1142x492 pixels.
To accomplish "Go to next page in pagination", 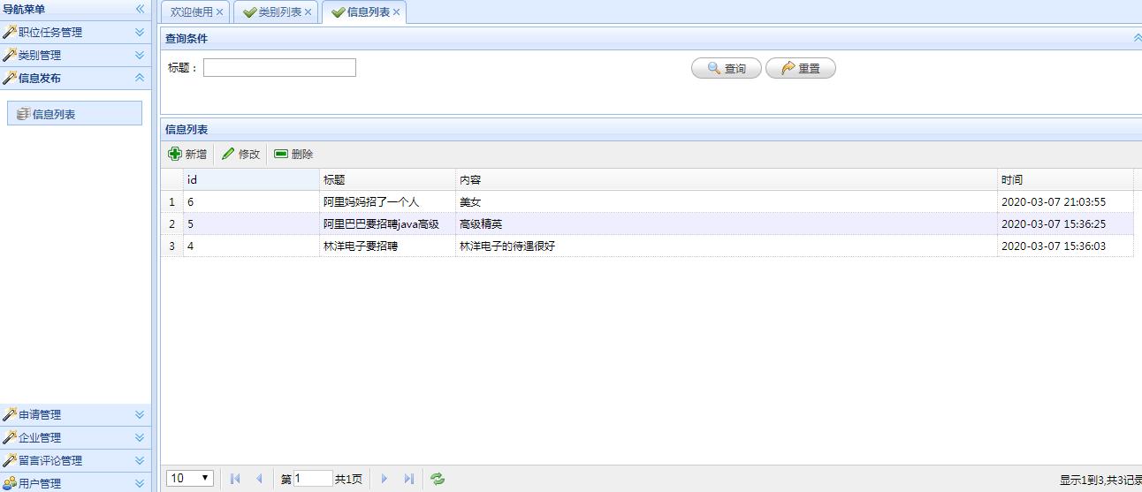I will 384,479.
